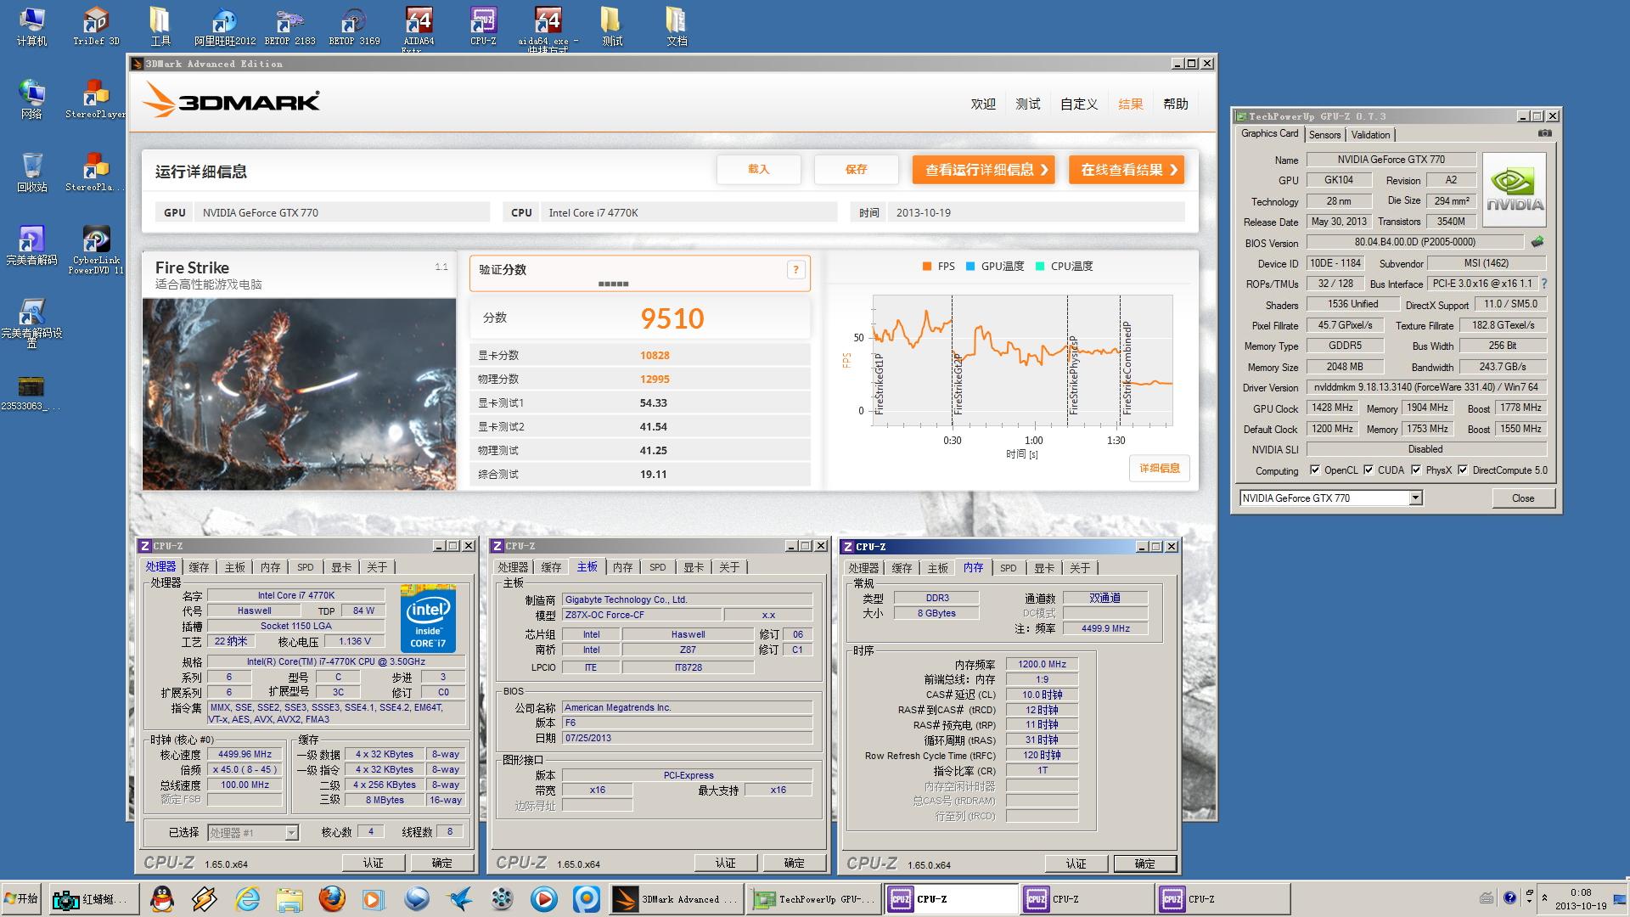Image resolution: width=1630 pixels, height=917 pixels.
Task: Switch to 欢迎 tab in 3DMark
Action: point(983,104)
